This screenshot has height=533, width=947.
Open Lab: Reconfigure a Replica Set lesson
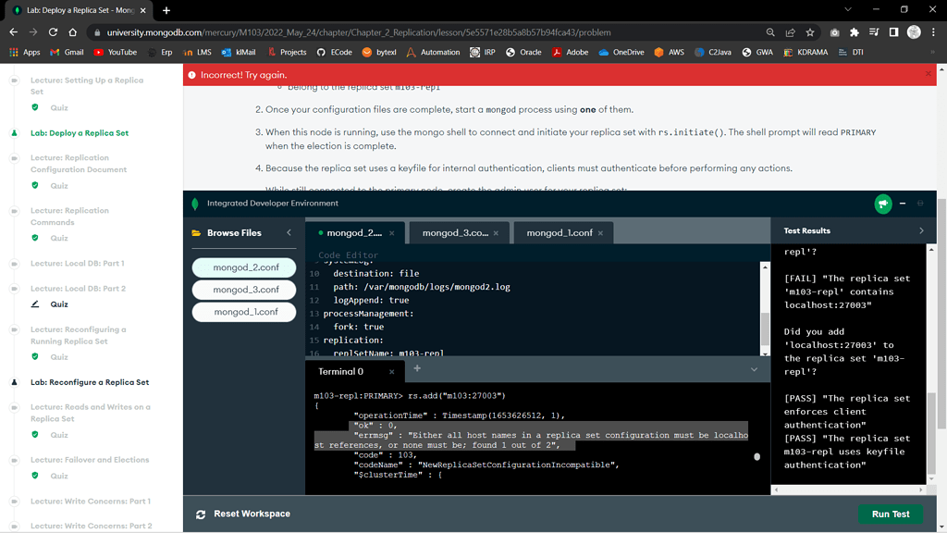pyautogui.click(x=90, y=382)
